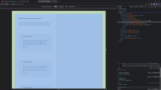Viewport: 161px width, 90px height.
Task: Click the Styles pane vertical scrollbar
Action: [160, 73]
